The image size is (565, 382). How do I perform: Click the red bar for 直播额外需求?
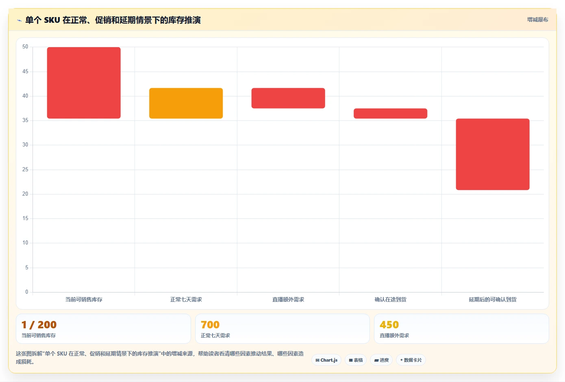[x=288, y=98]
